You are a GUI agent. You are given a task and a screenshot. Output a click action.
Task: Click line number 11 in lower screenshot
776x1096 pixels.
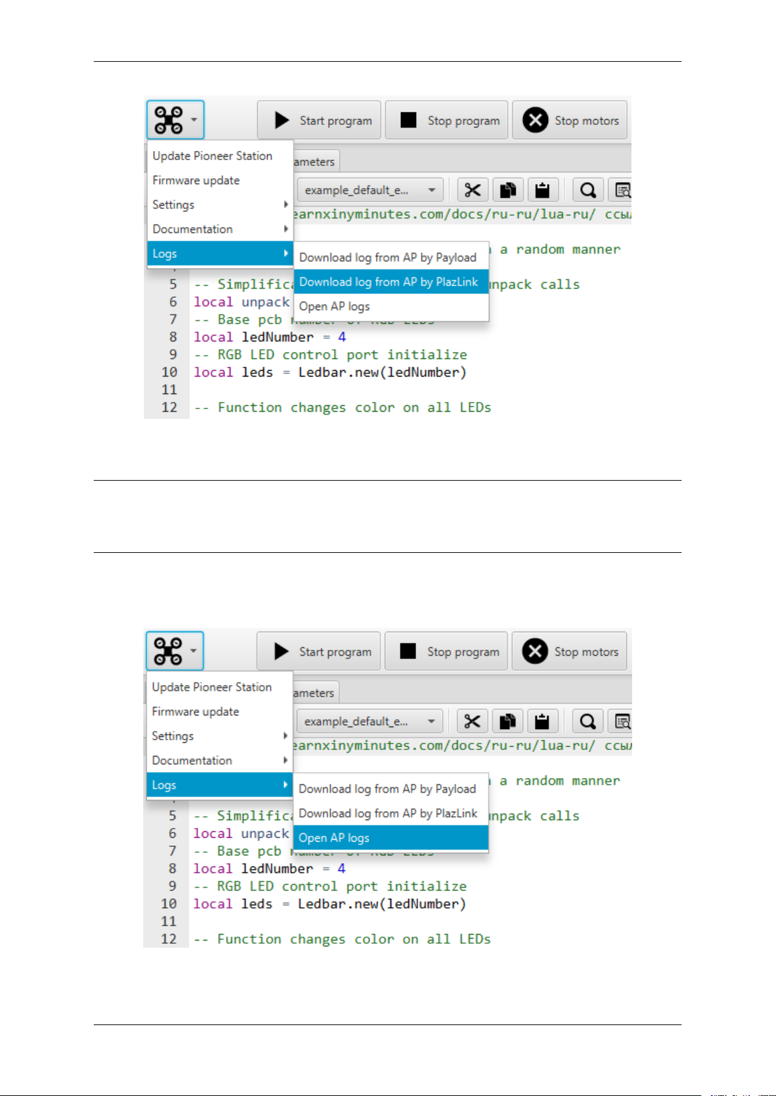pos(169,921)
